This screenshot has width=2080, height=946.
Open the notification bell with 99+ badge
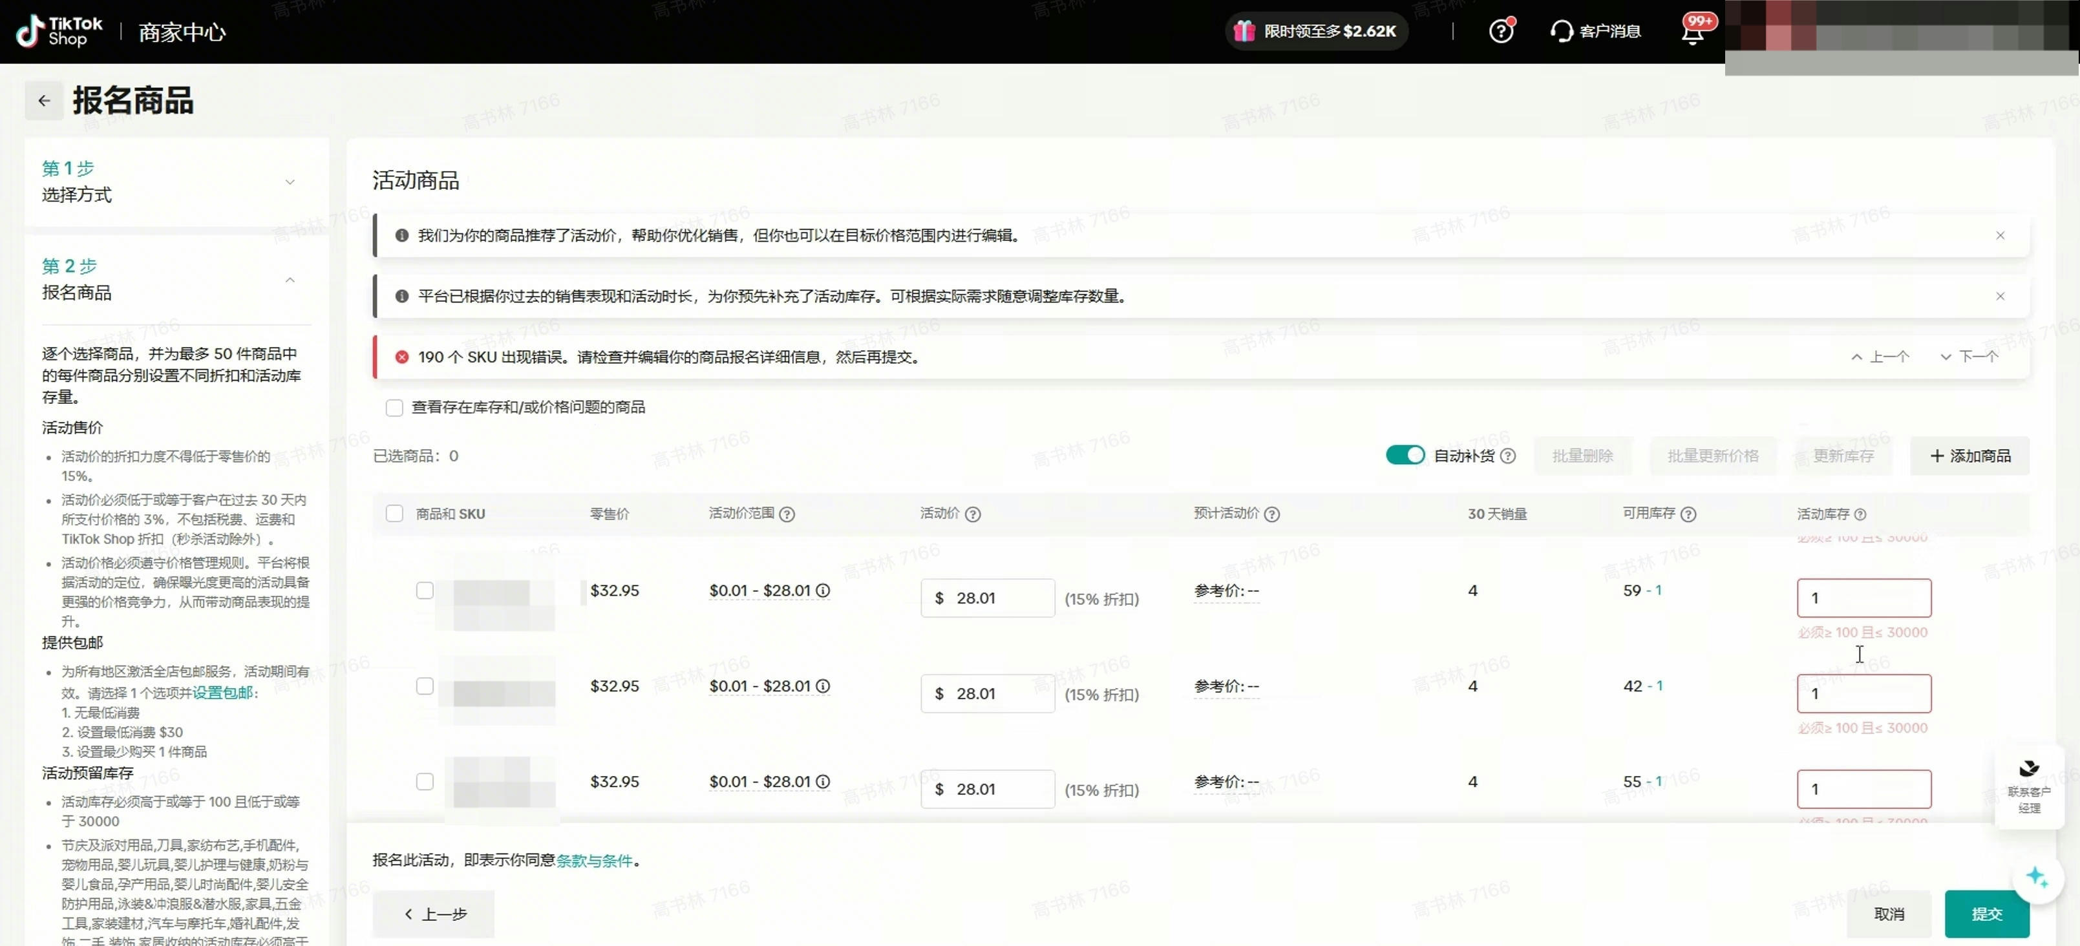[x=1692, y=32]
